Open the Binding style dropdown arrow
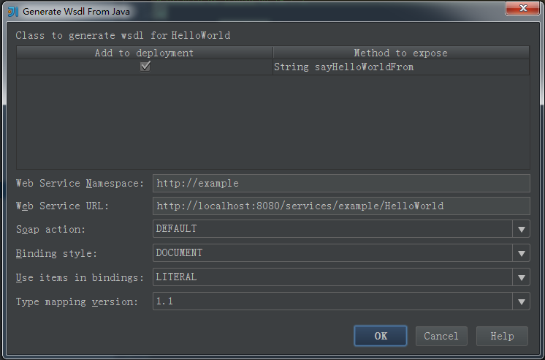The width and height of the screenshot is (545, 360). [521, 252]
